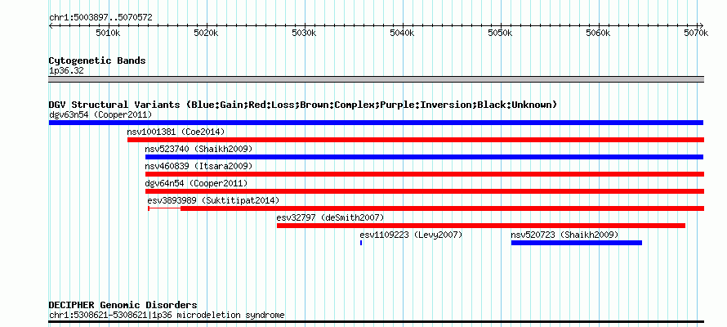Click the esv3893989 (Suktitipat2014) label
This screenshot has height=327, width=727.
(x=213, y=200)
